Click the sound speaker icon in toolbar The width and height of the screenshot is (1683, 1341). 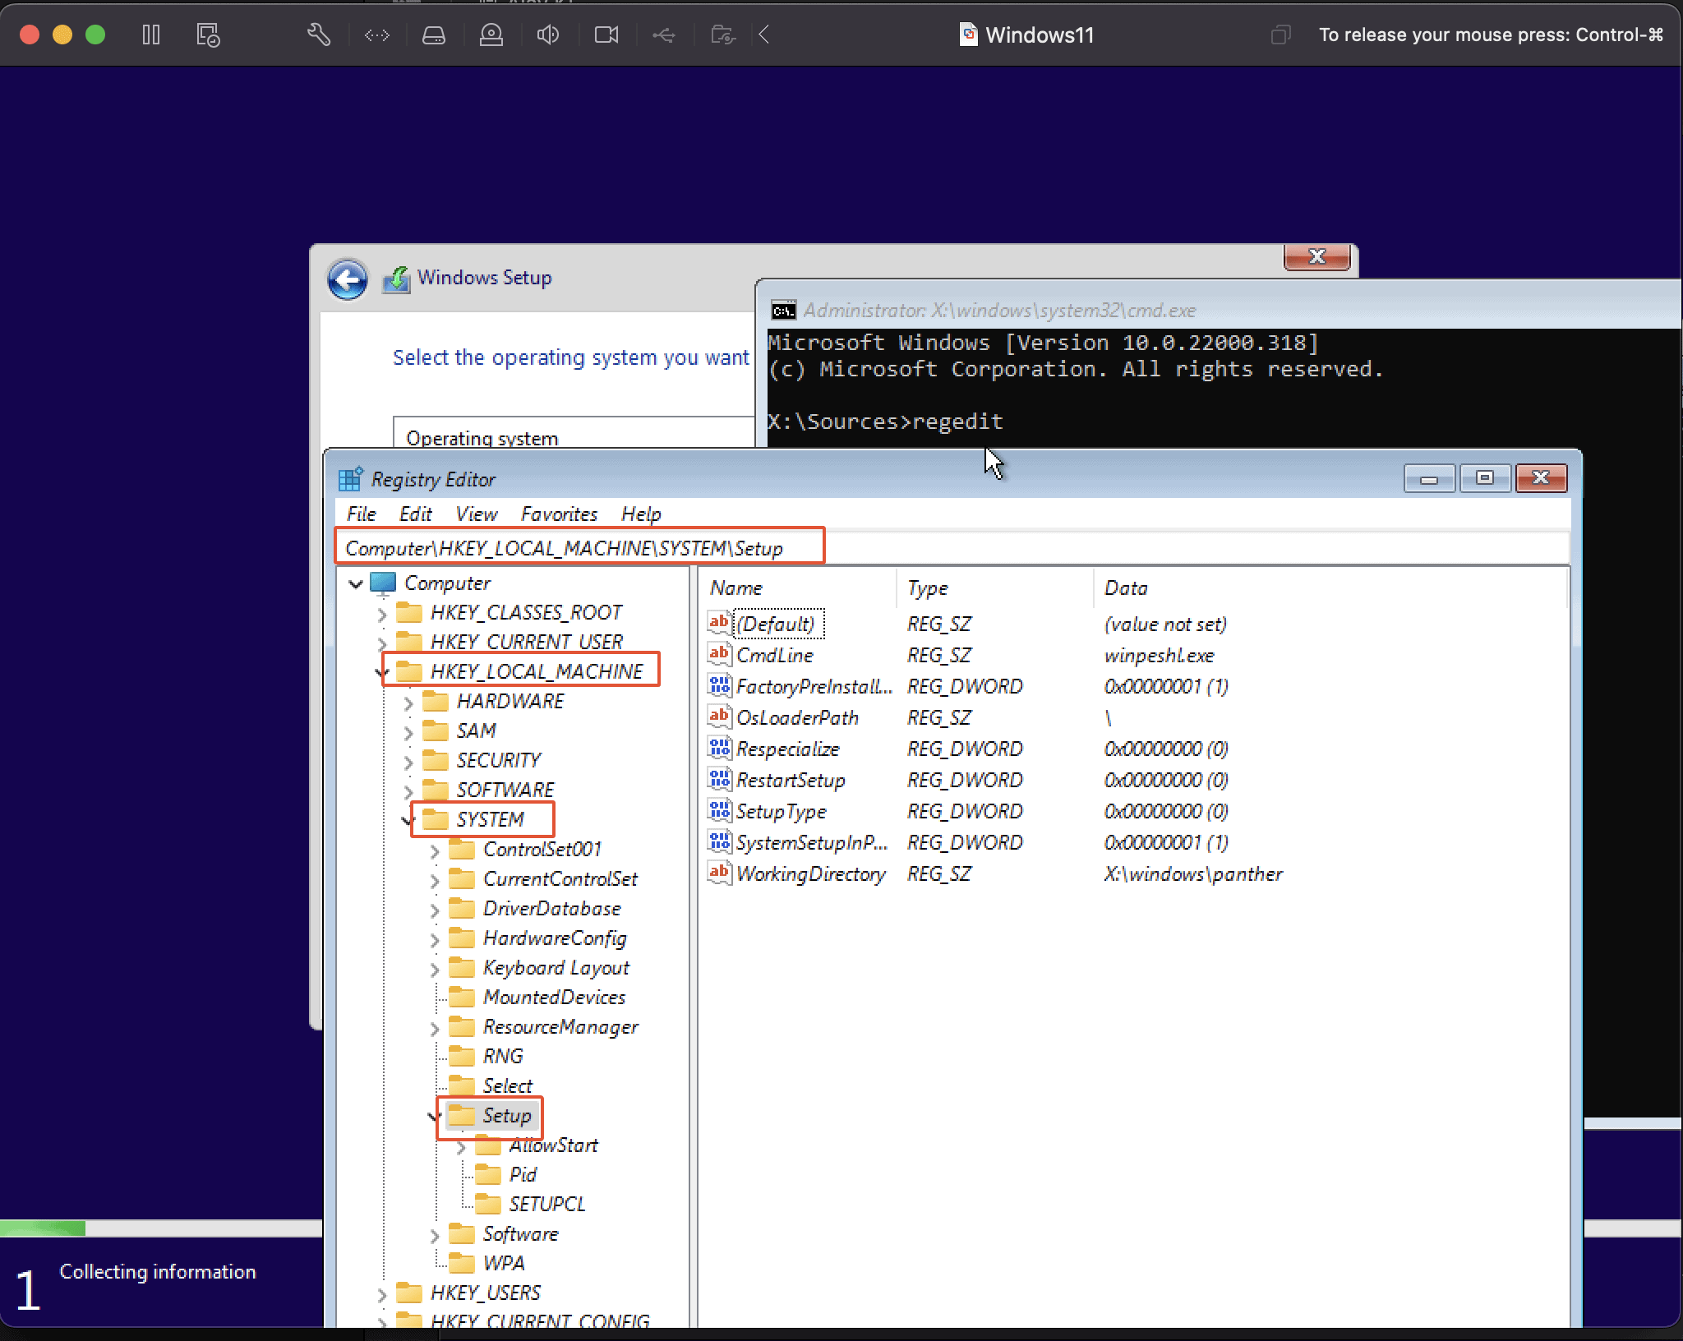[548, 35]
